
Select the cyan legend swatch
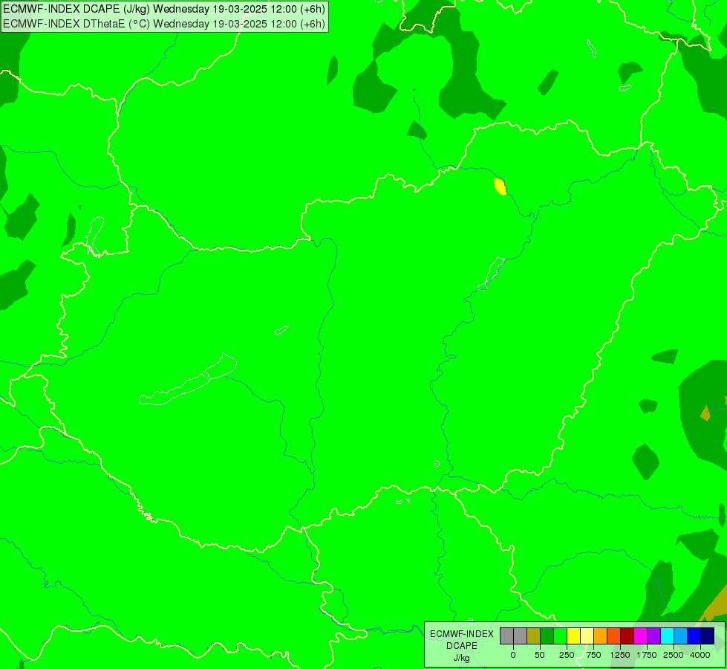(667, 636)
